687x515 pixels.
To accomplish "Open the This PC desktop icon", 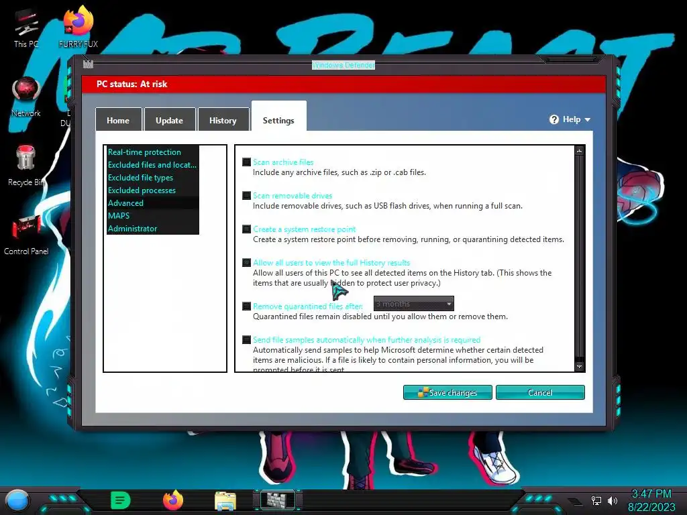I will [26, 28].
